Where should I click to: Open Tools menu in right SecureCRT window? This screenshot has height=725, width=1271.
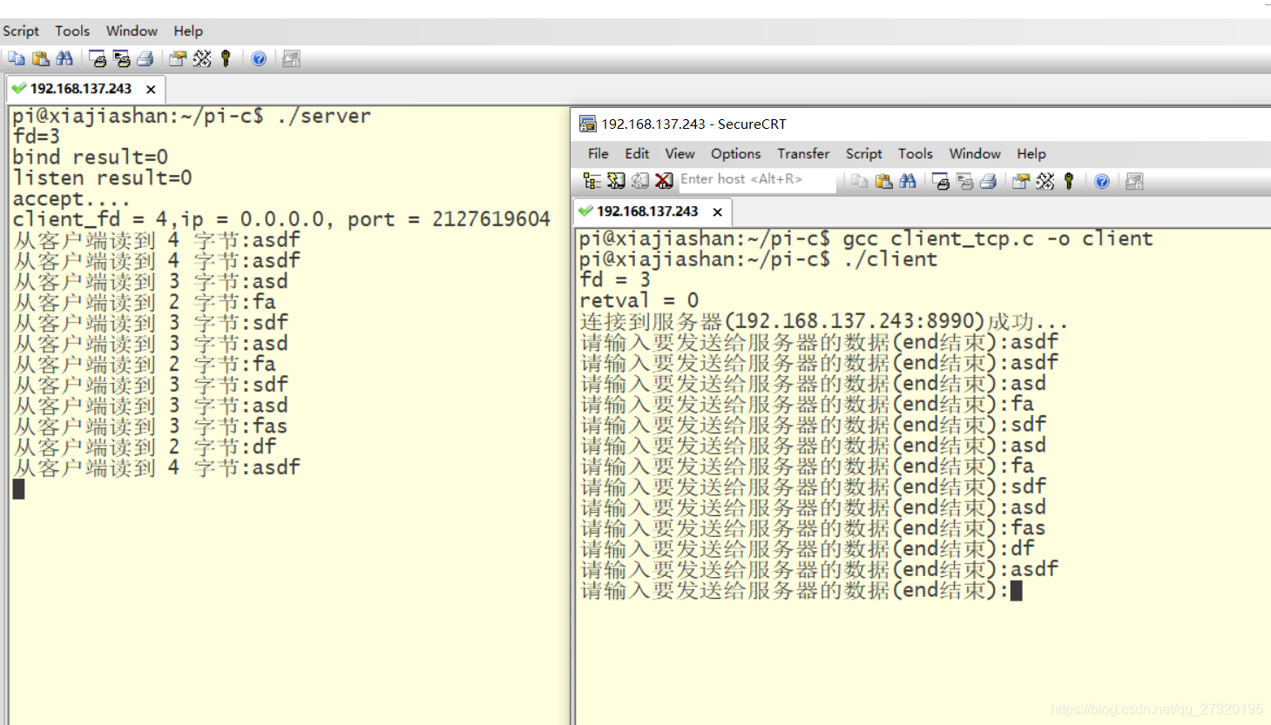coord(916,153)
